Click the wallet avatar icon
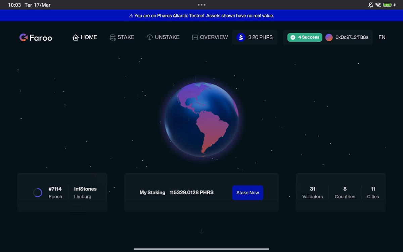 329,37
